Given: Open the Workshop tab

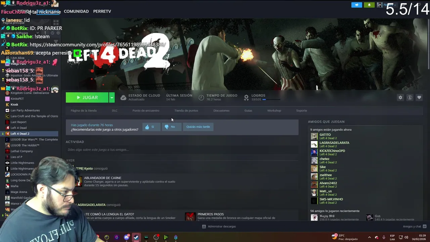Looking at the screenshot, I should pyautogui.click(x=274, y=111).
